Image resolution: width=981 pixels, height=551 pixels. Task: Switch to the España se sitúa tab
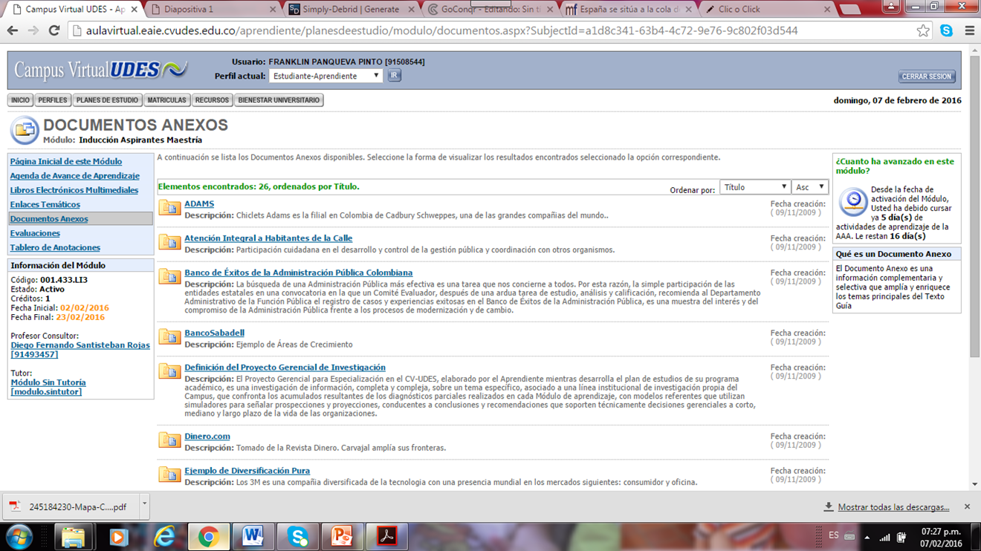coord(629,10)
